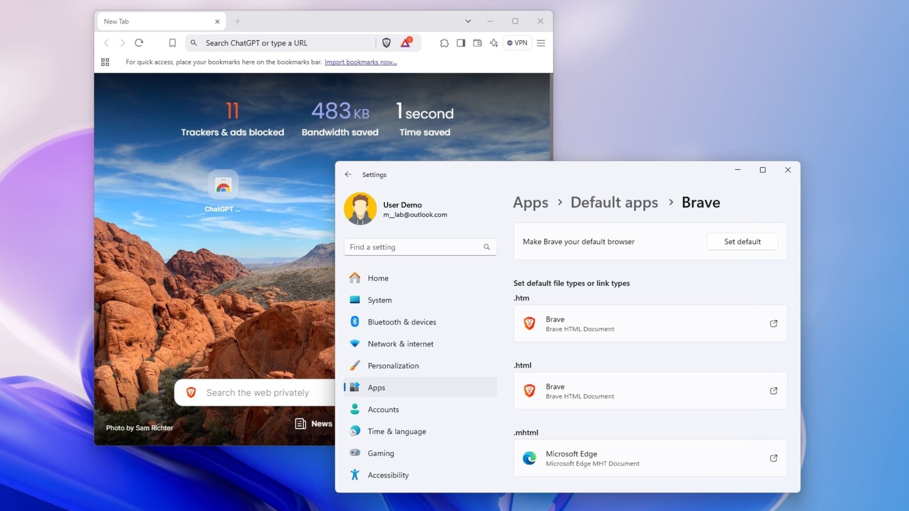Click the external link icon for .mhtml
The image size is (909, 511).
click(x=774, y=458)
